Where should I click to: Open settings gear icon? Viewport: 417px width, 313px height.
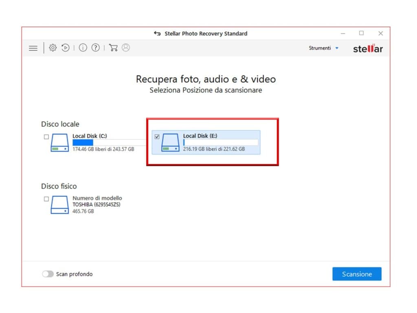click(53, 48)
